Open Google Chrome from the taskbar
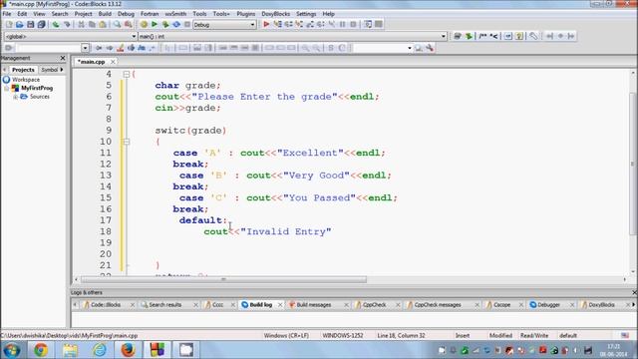Viewport: 638px width, 359px height. click(41, 350)
